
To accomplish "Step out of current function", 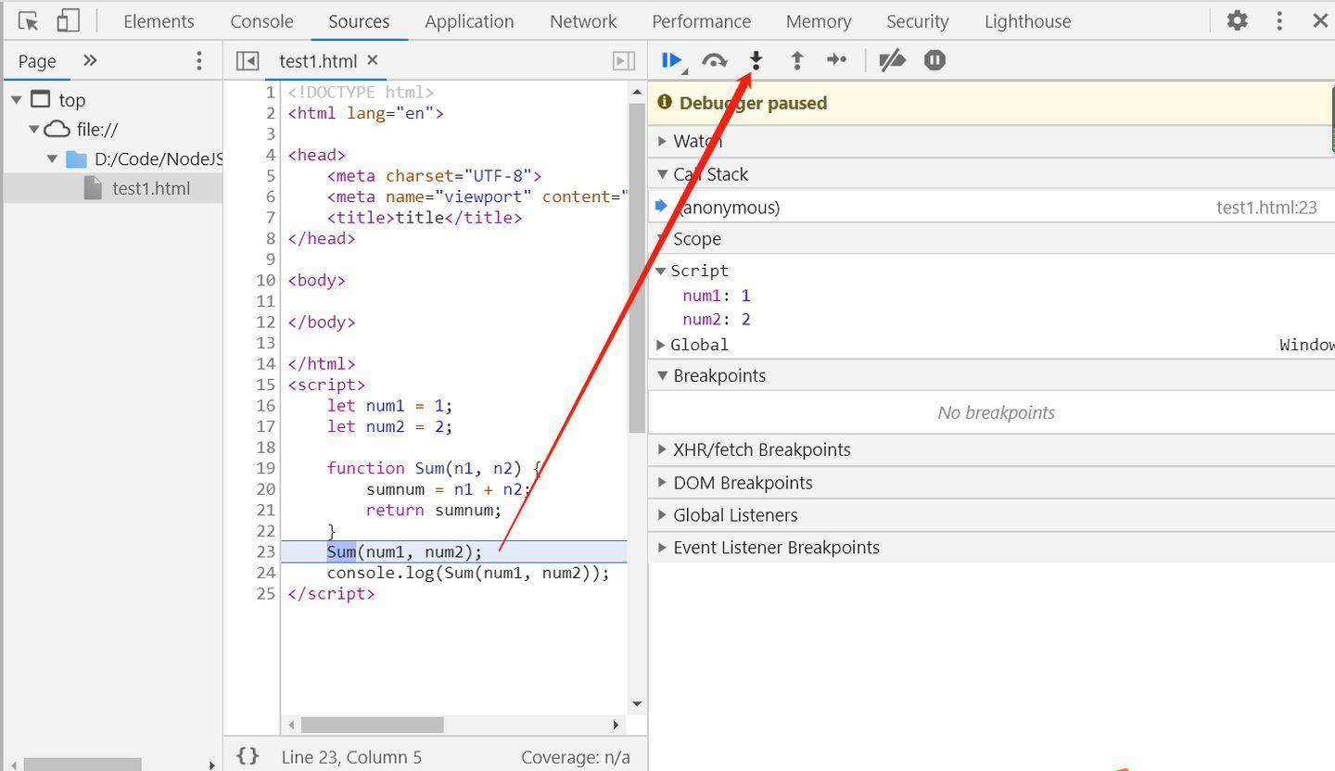I will (x=796, y=61).
